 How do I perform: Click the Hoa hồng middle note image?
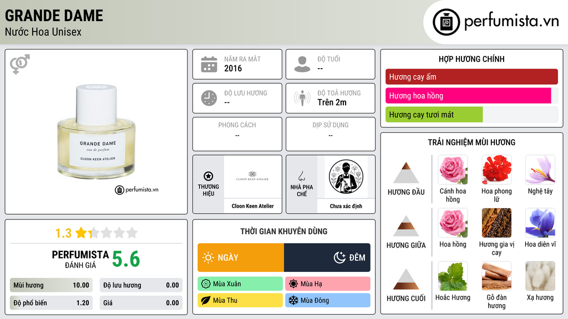(453, 223)
